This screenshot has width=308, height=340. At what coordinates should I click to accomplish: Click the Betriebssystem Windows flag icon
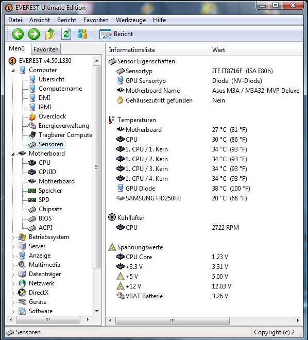[x=22, y=237]
